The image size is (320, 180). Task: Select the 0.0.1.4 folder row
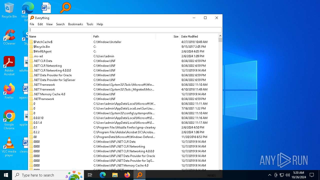pyautogui.click(x=123, y=122)
